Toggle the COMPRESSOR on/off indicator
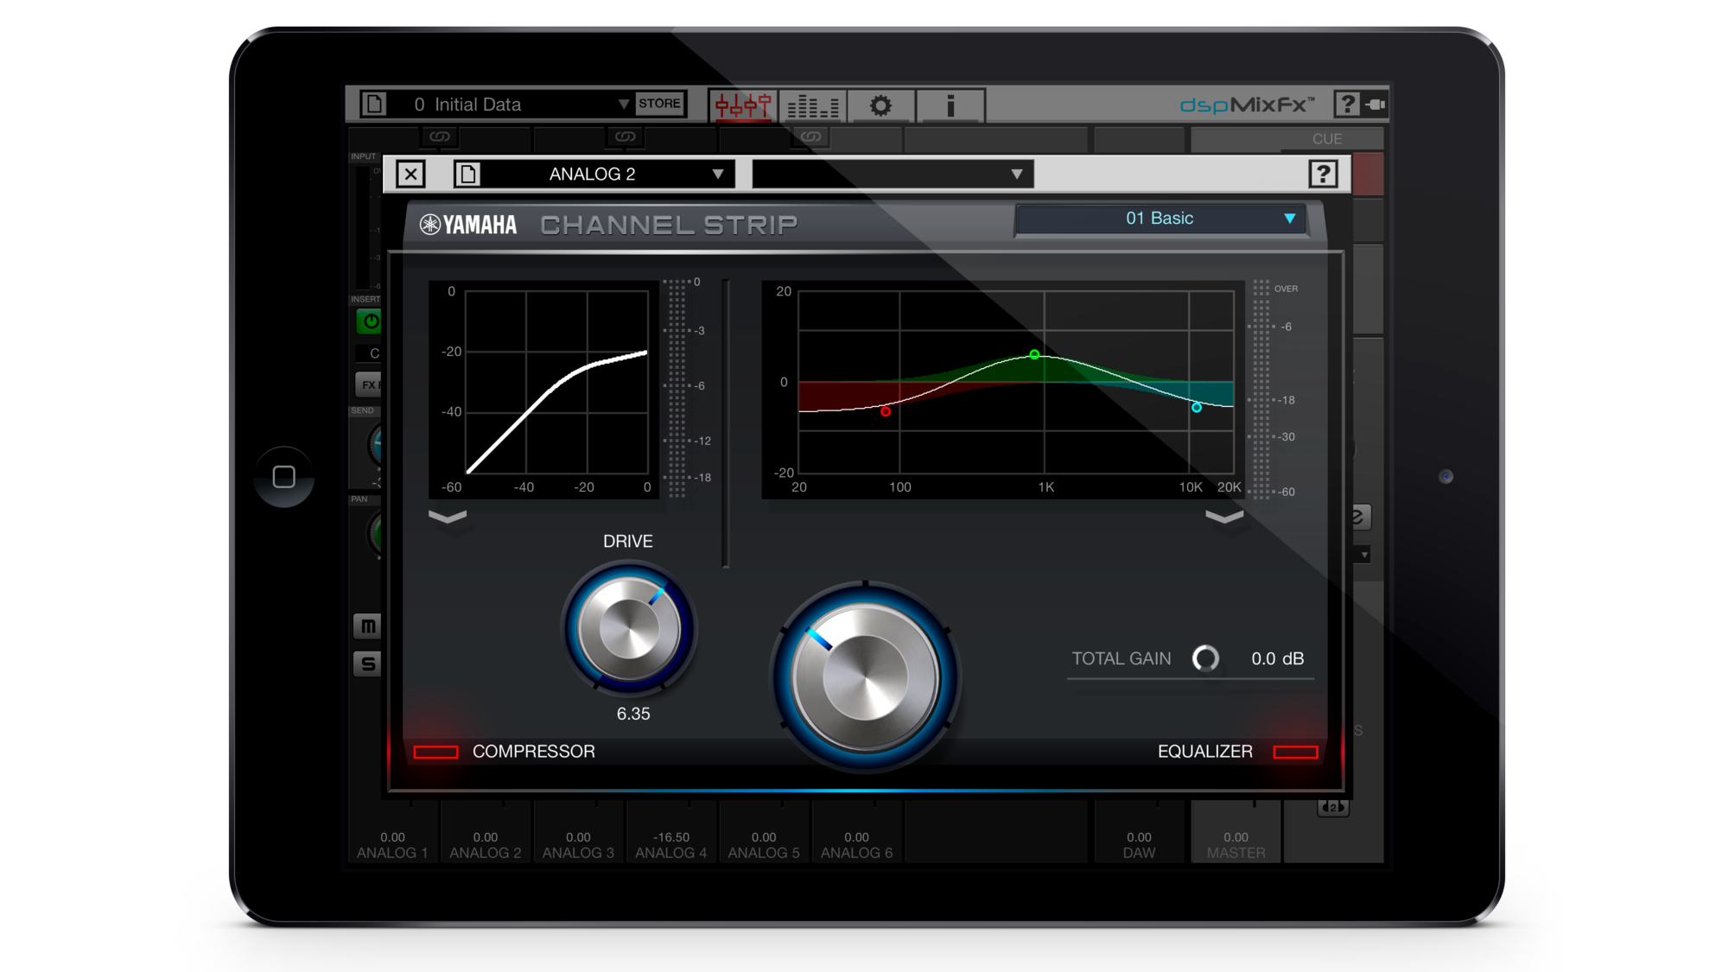The width and height of the screenshot is (1728, 972). 435,752
